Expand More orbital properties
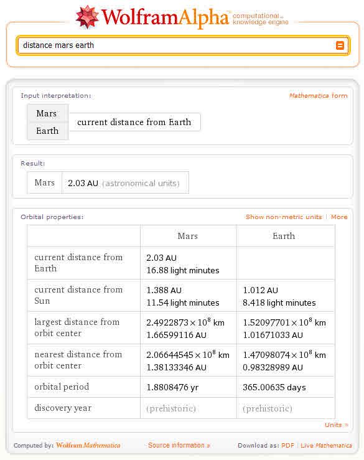Viewport: 364px width, 460px height. (x=339, y=217)
